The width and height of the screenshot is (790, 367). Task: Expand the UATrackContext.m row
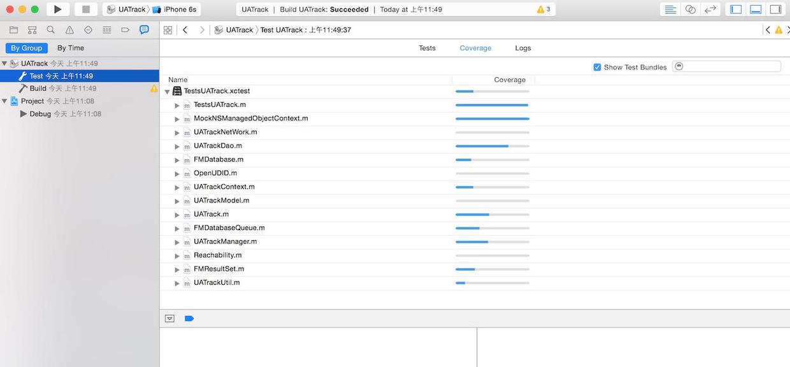[x=177, y=188]
